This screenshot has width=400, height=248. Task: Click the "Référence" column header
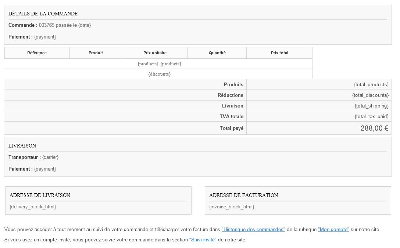pos(37,53)
